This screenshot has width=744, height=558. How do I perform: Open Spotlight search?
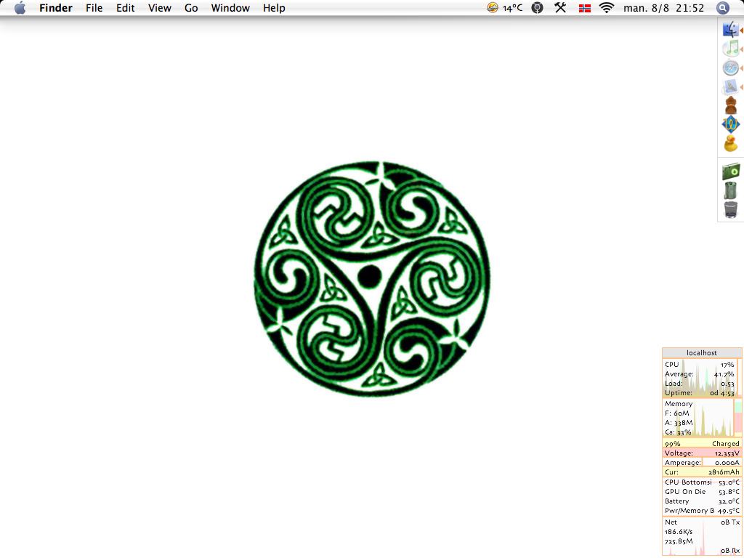(x=723, y=8)
